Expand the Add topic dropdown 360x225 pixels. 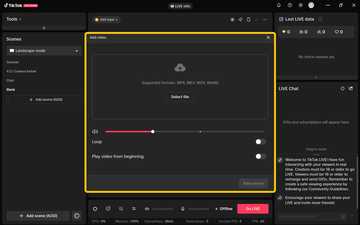point(107,20)
